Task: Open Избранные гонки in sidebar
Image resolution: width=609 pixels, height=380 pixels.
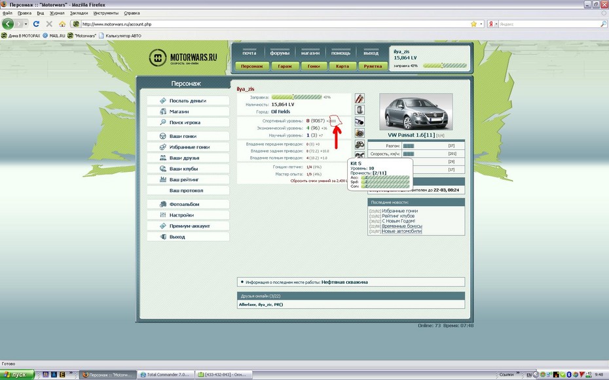Action: click(188, 147)
